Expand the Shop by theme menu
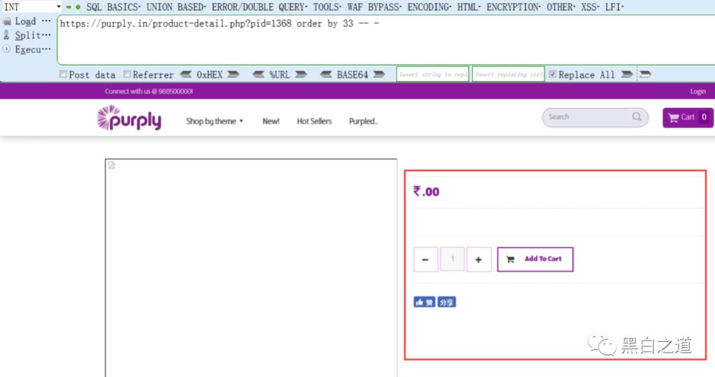 tap(215, 121)
